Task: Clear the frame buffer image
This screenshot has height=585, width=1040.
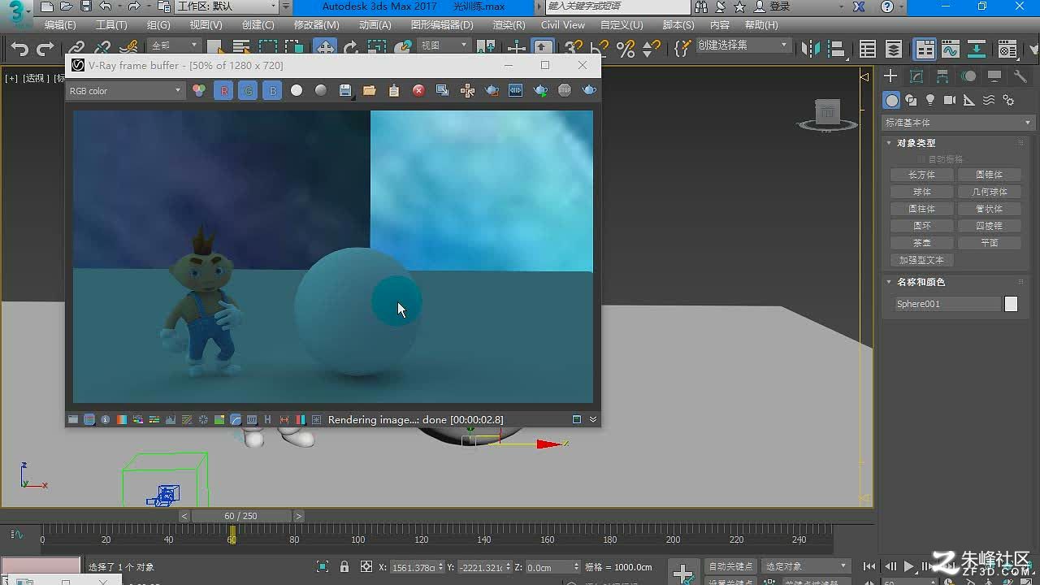Action: [x=418, y=91]
